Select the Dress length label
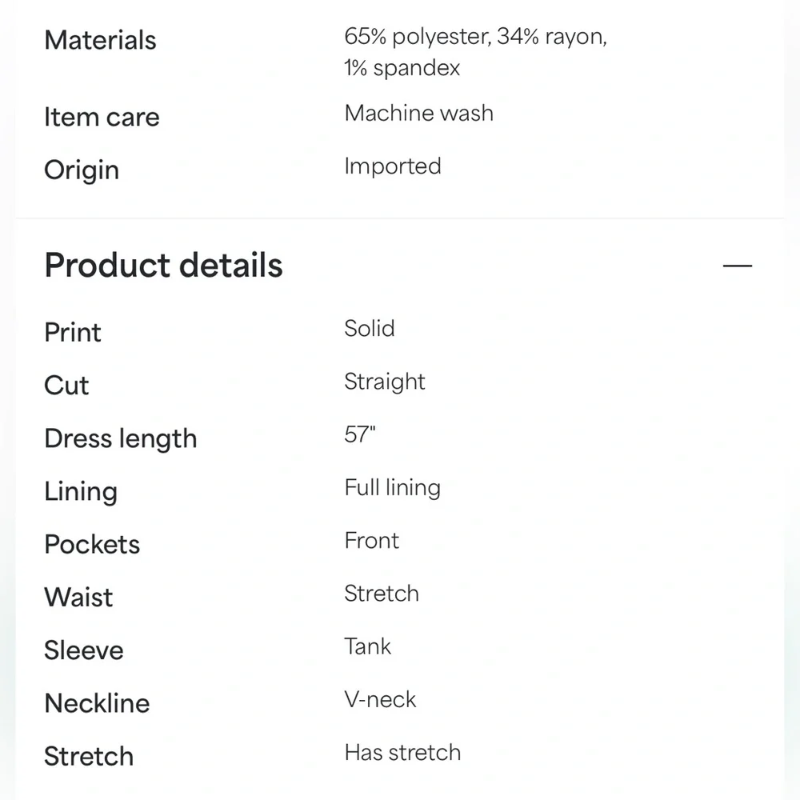The height and width of the screenshot is (800, 800). click(121, 438)
